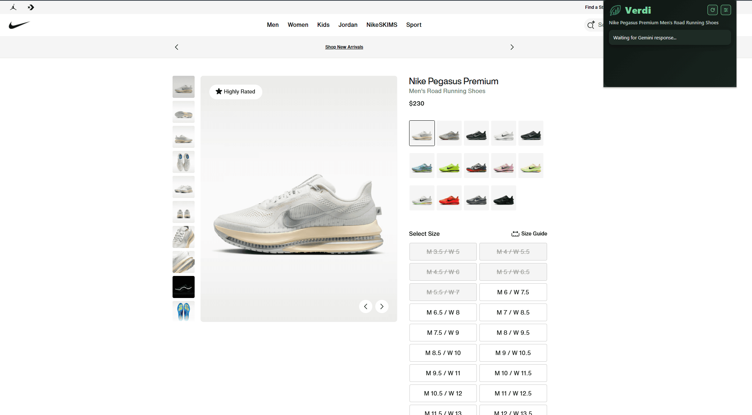This screenshot has height=415, width=752.
Task: Choose size M 10.5 / W 12
Action: pos(443,393)
